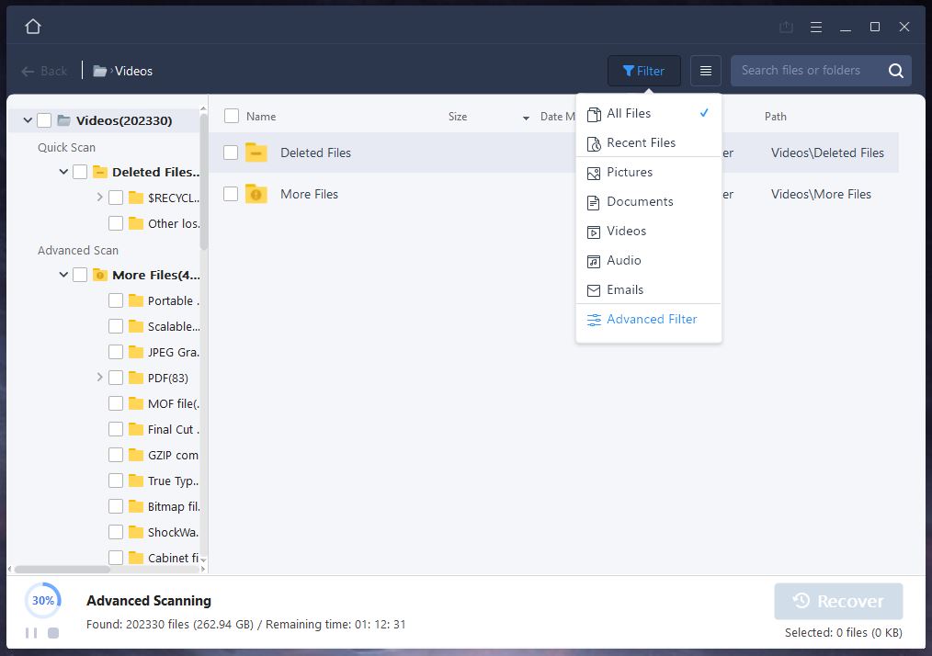Open the hamburger menu in title bar
The width and height of the screenshot is (932, 656).
[815, 28]
